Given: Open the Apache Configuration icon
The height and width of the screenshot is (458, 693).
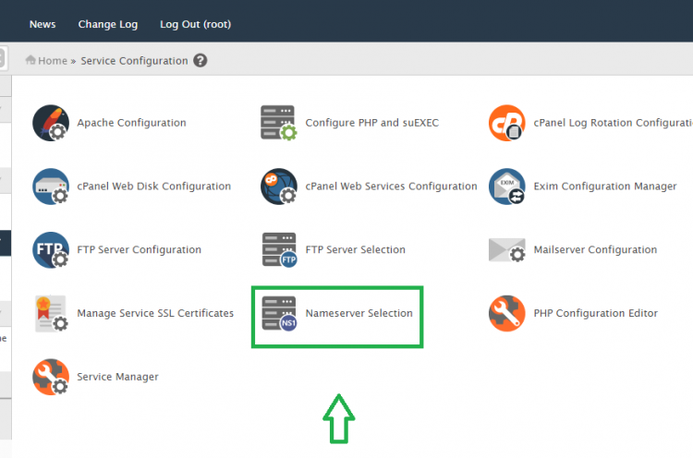Looking at the screenshot, I should 51,123.
